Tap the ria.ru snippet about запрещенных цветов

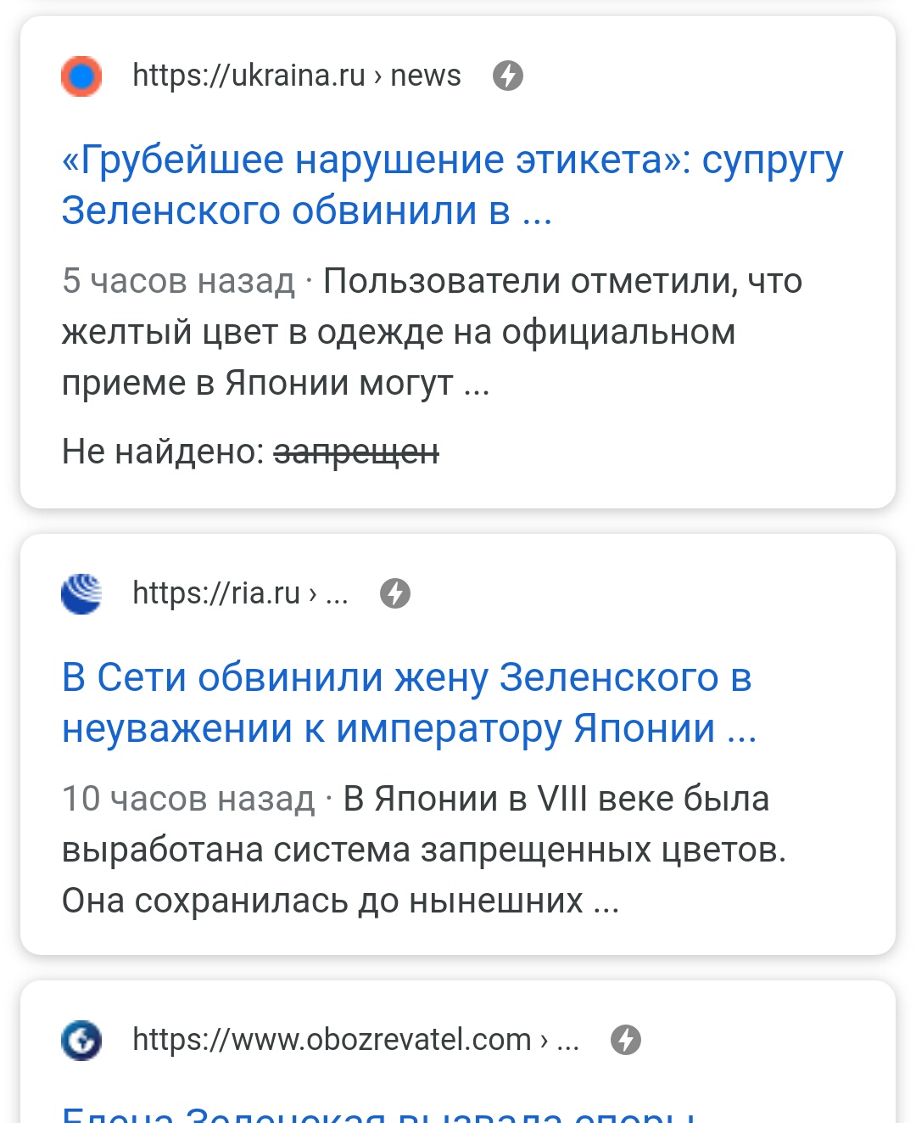(424, 850)
